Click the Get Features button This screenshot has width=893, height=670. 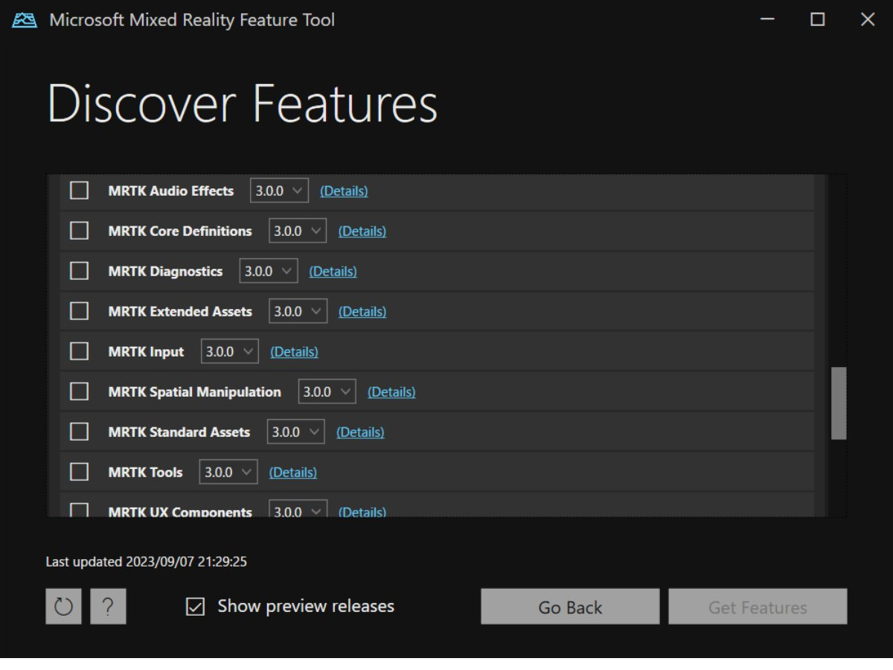(x=758, y=607)
